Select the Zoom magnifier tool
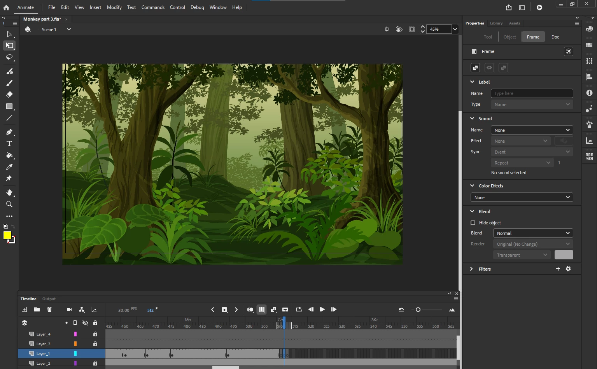 pyautogui.click(x=9, y=204)
